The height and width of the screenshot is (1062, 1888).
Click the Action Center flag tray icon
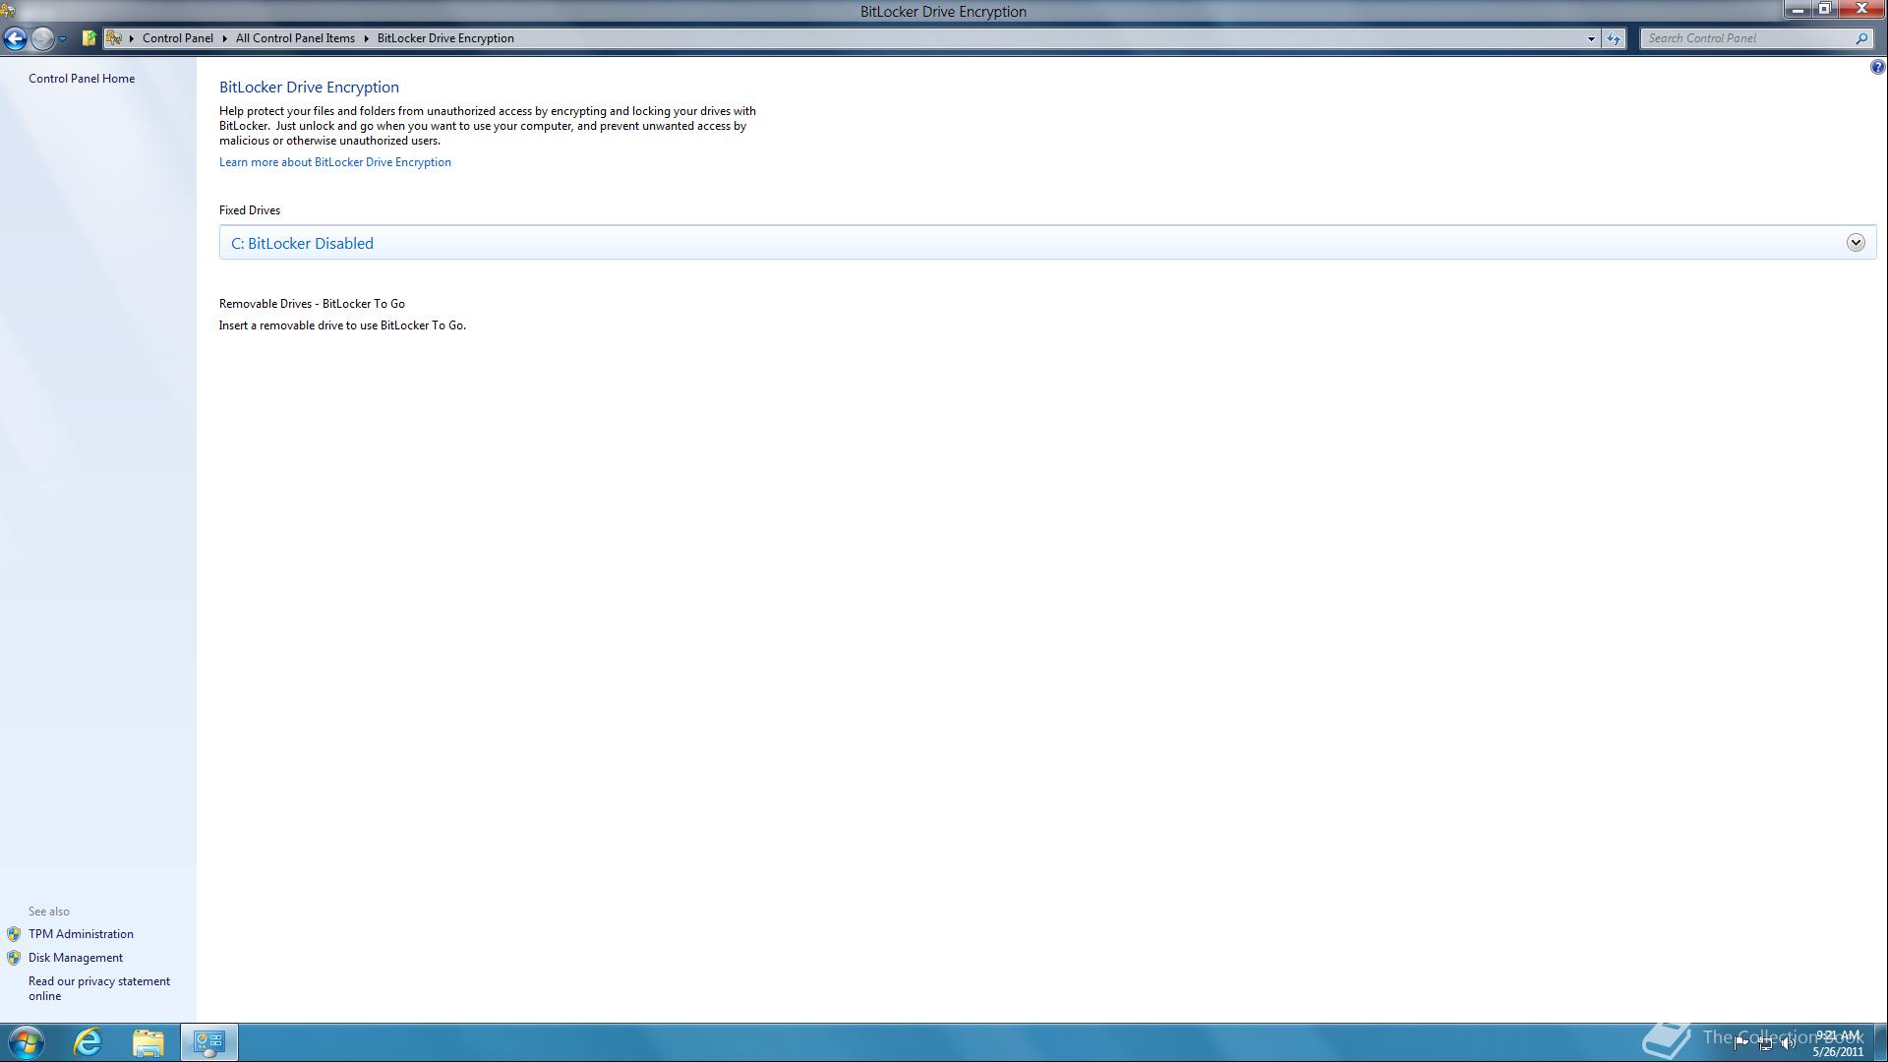(x=1740, y=1043)
